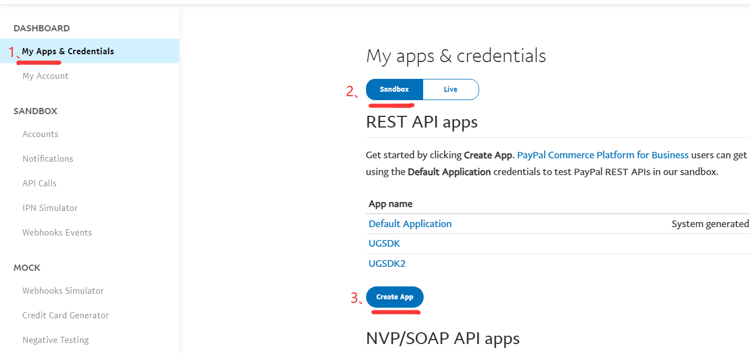Open sandbox Notifications page
750x353 pixels.
pyautogui.click(x=48, y=159)
